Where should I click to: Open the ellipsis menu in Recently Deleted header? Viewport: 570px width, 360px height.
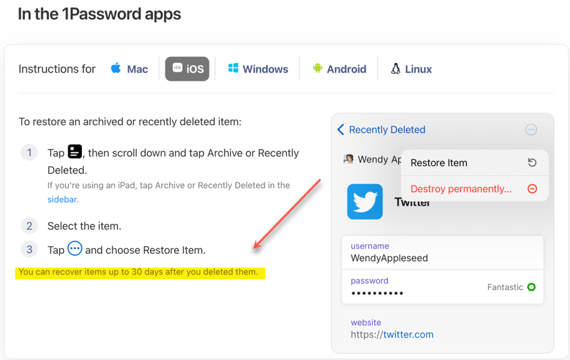coord(531,130)
